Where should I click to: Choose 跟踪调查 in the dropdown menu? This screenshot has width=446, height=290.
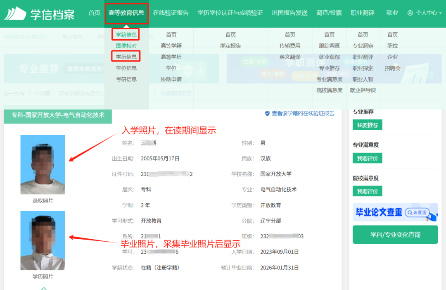click(x=330, y=46)
